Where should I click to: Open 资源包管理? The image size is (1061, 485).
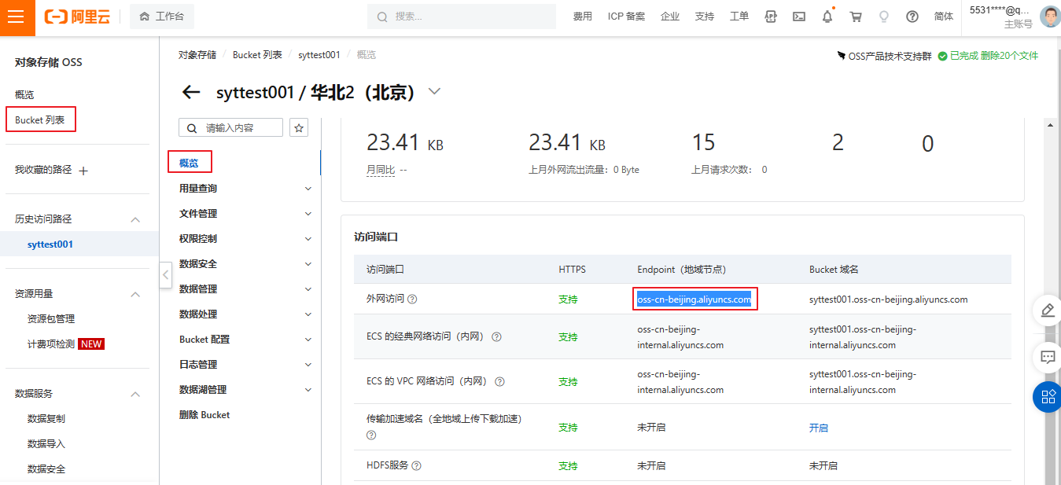tap(51, 319)
